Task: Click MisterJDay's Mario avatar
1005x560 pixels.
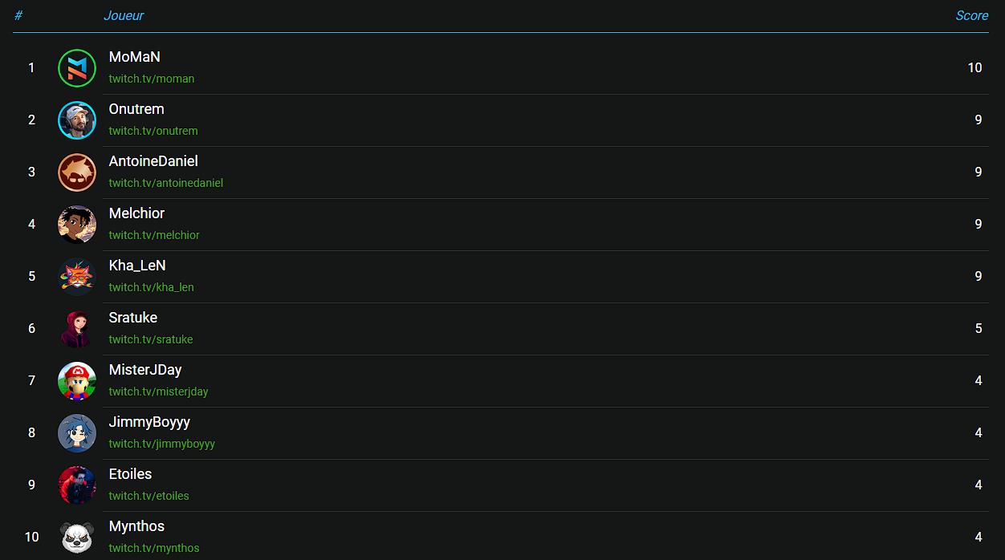Action: pos(77,381)
